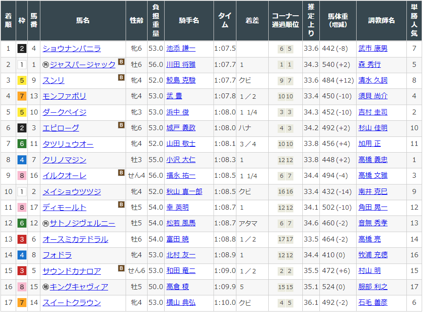The height and width of the screenshot is (312, 423).
Task: Open jockey link 福永 祐一
Action: pos(181,176)
